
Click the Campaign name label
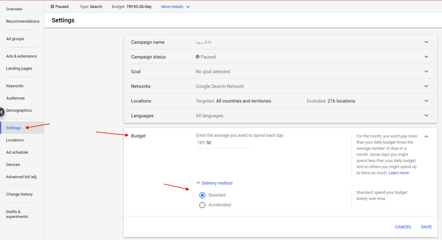pos(148,42)
